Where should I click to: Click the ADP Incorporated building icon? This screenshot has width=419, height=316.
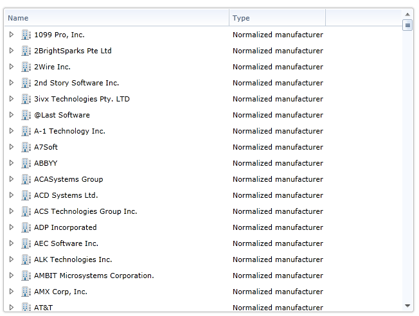click(26, 227)
